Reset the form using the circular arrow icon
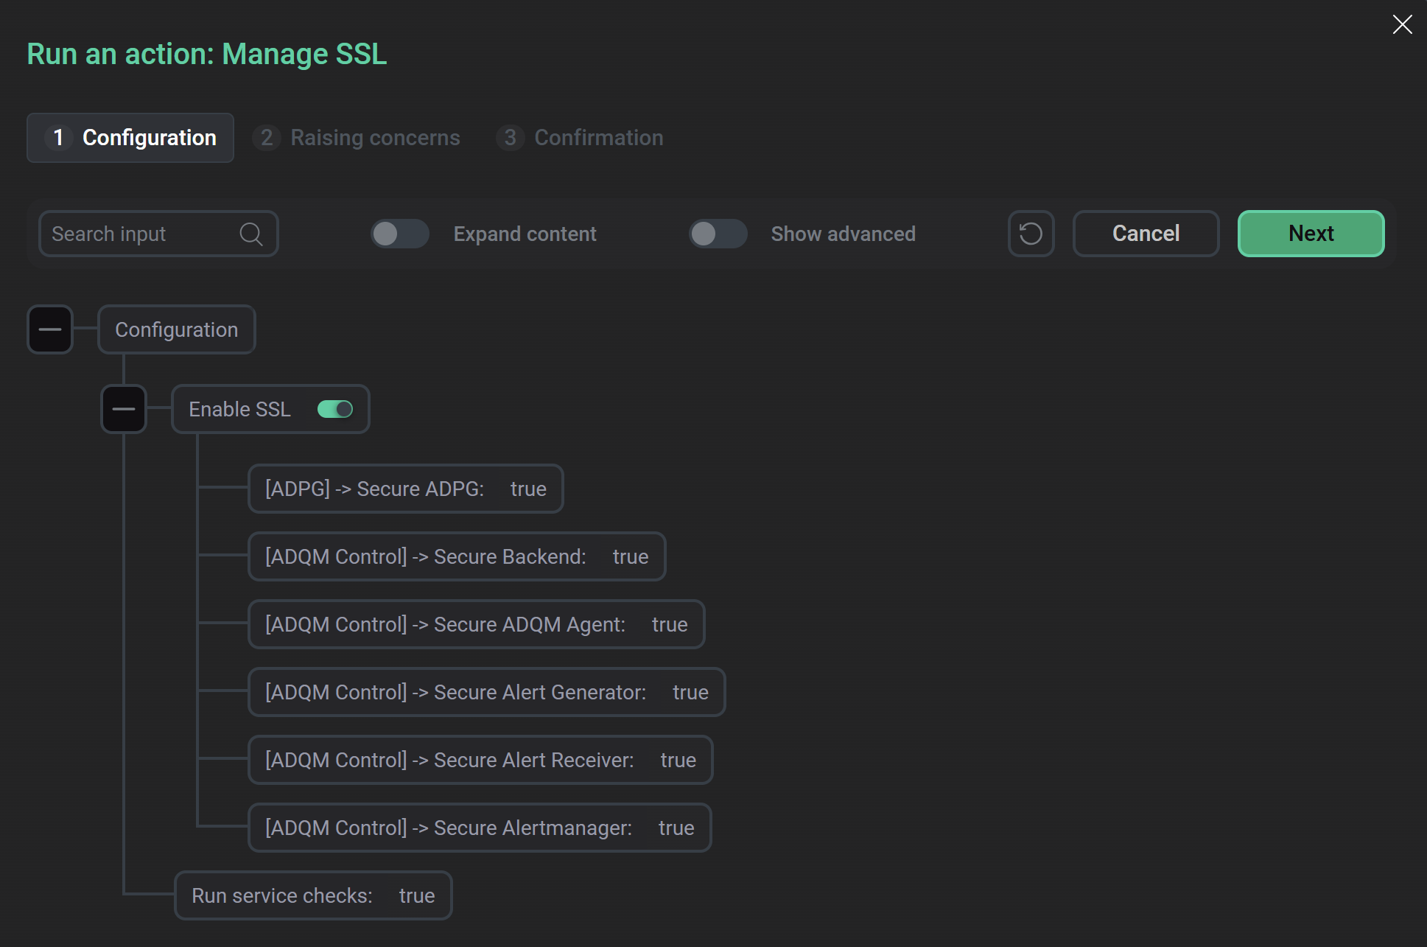 tap(1031, 234)
